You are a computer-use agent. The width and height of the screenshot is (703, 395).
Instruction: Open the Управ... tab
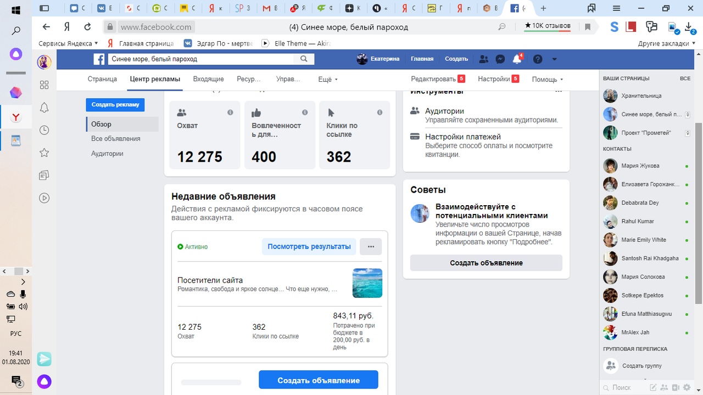(288, 79)
